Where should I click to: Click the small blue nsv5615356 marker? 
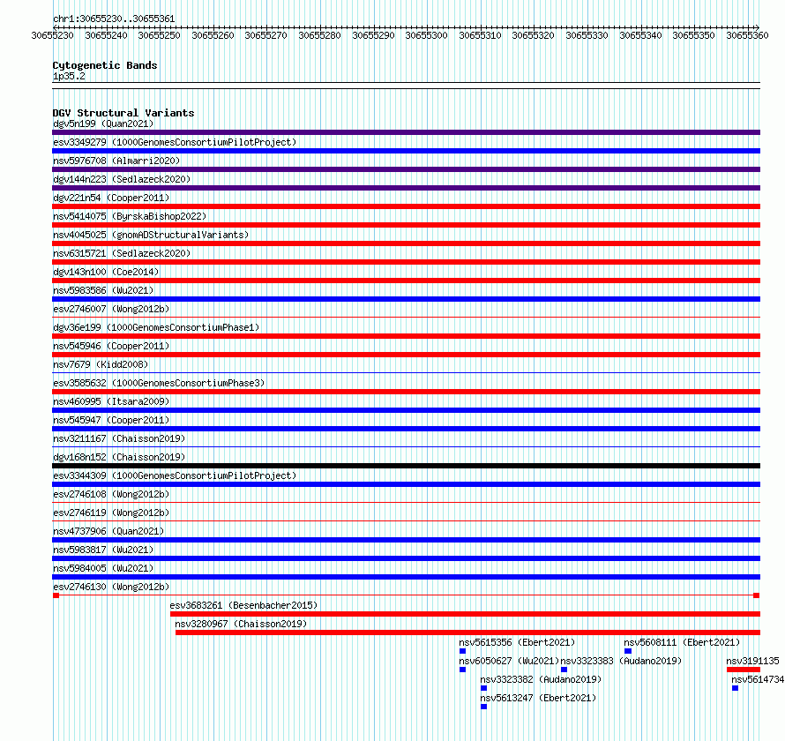[x=462, y=651]
